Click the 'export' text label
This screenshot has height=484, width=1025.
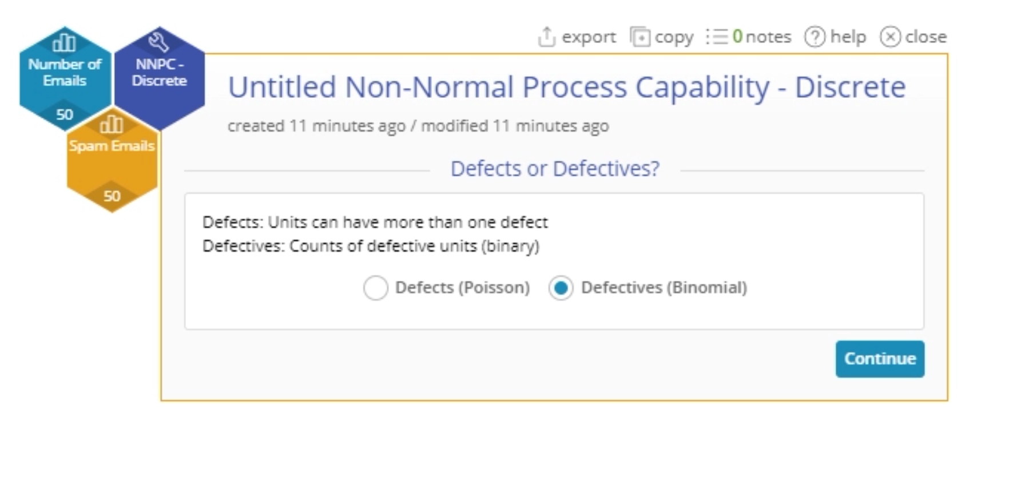[589, 37]
